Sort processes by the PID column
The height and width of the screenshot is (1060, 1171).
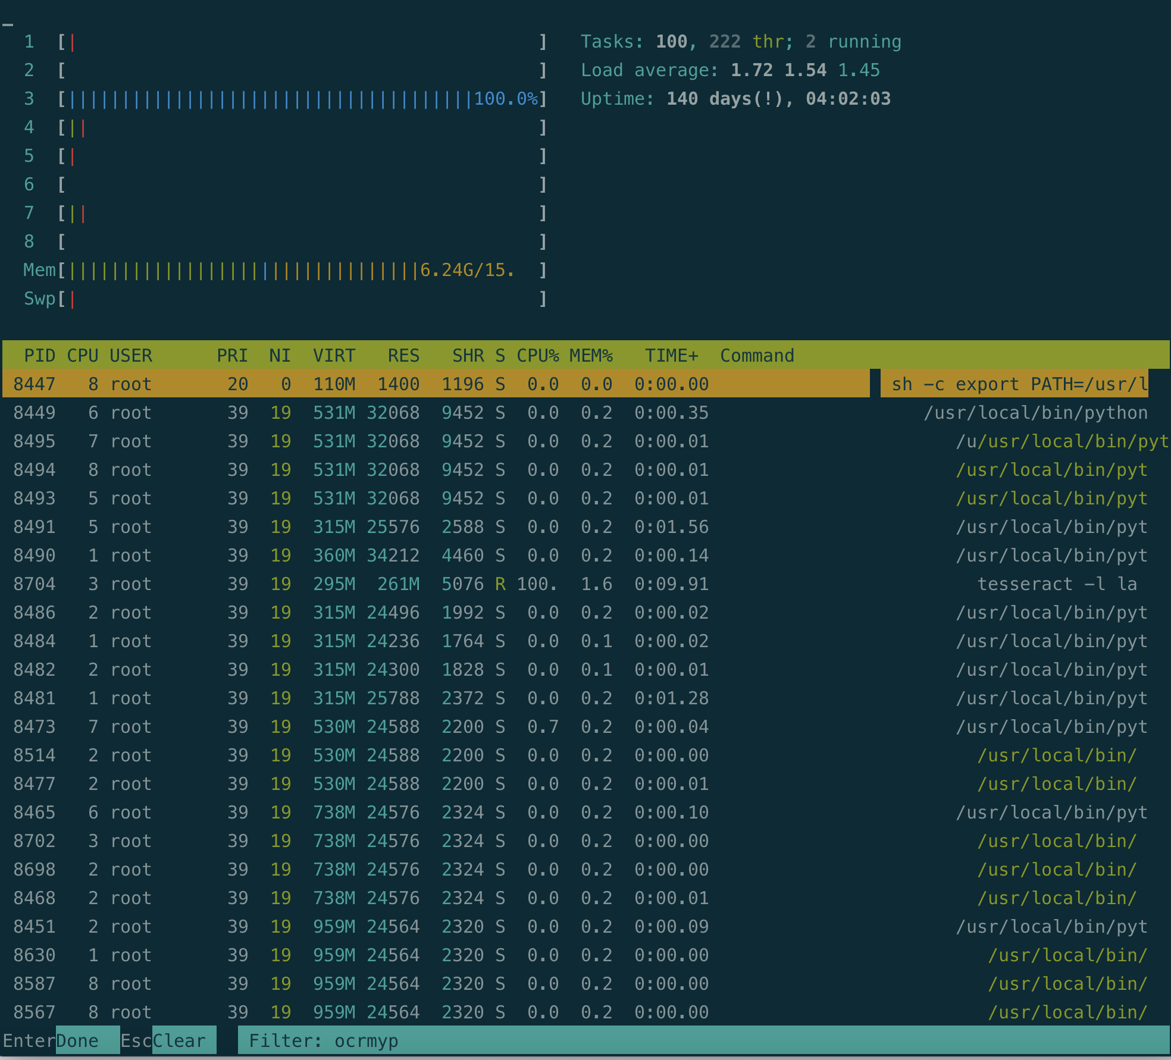click(x=39, y=355)
